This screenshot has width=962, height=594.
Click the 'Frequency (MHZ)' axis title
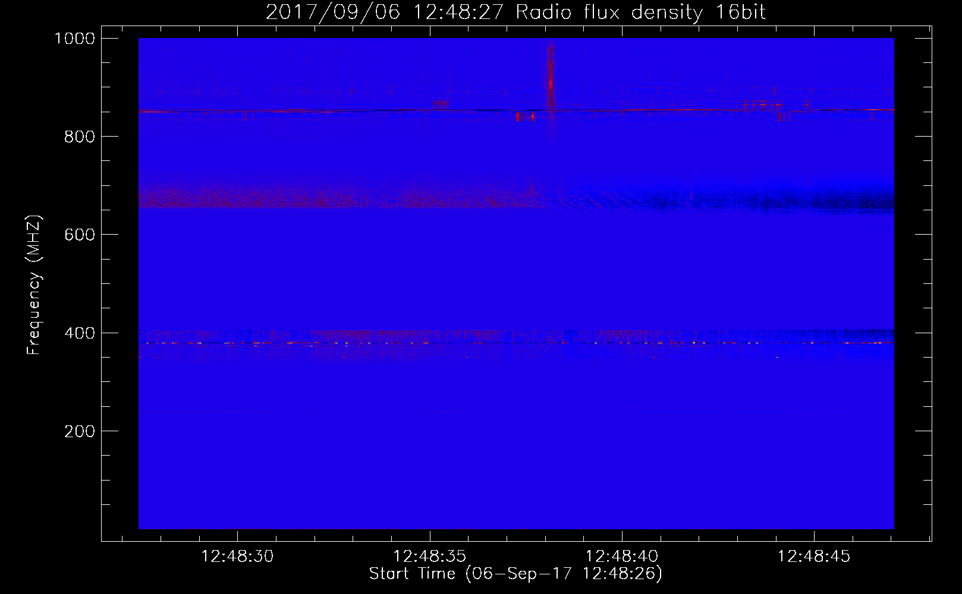tap(34, 285)
